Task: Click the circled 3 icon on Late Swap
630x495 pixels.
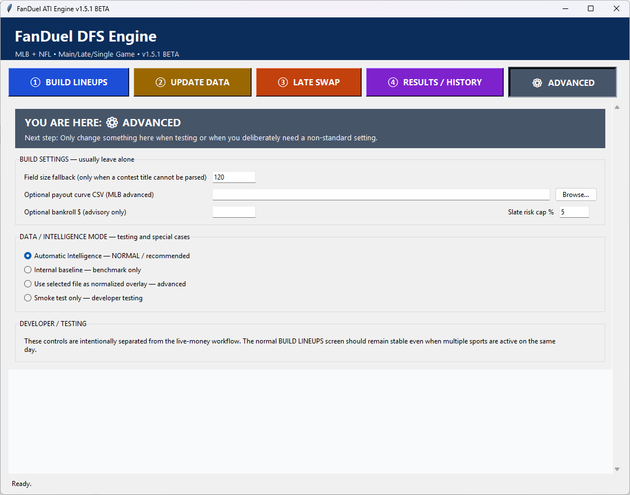Action: (283, 82)
